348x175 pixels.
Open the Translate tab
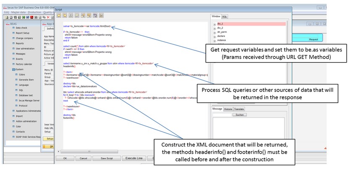coord(239,109)
